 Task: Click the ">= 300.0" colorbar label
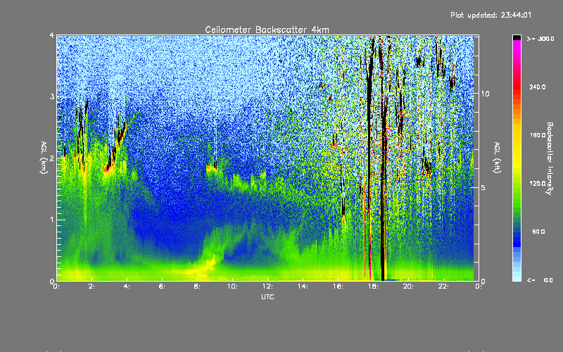[540, 39]
